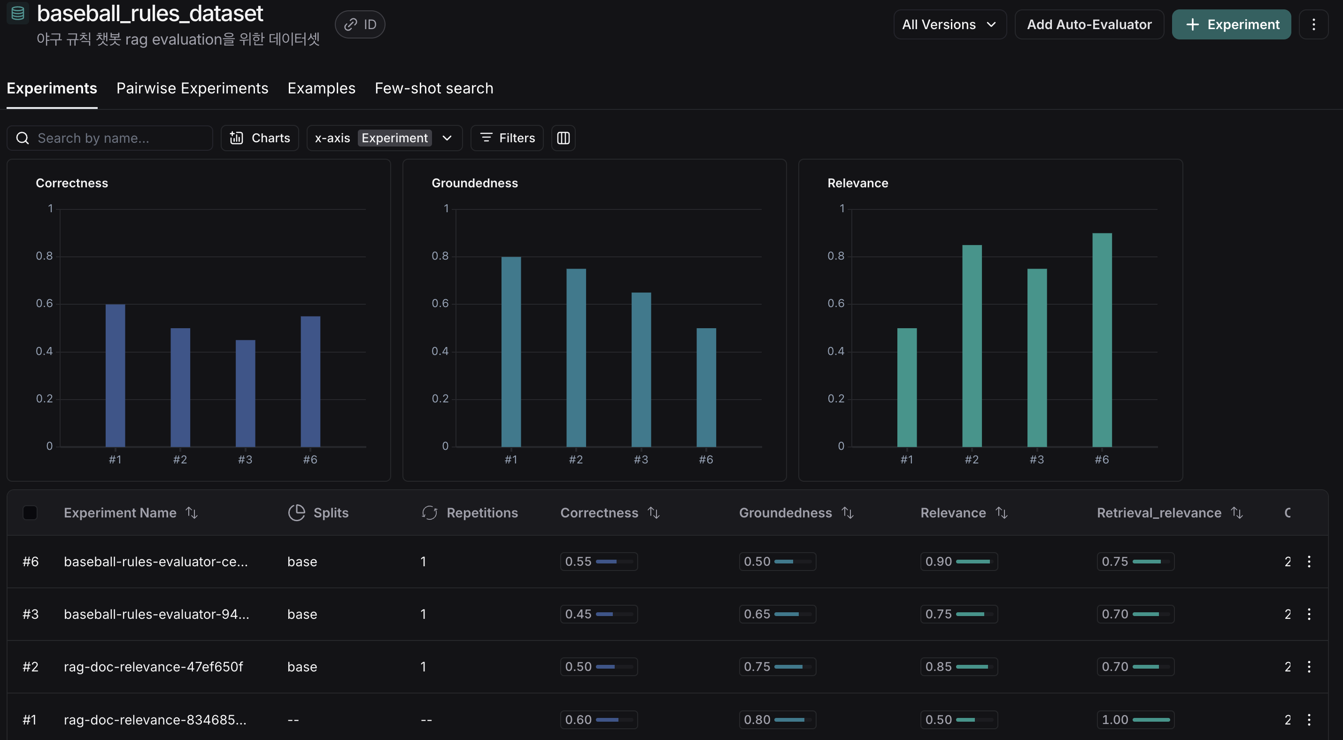Screen dimensions: 1343x740
Task: Sort by Experiment Name column arrows
Action: 192,513
